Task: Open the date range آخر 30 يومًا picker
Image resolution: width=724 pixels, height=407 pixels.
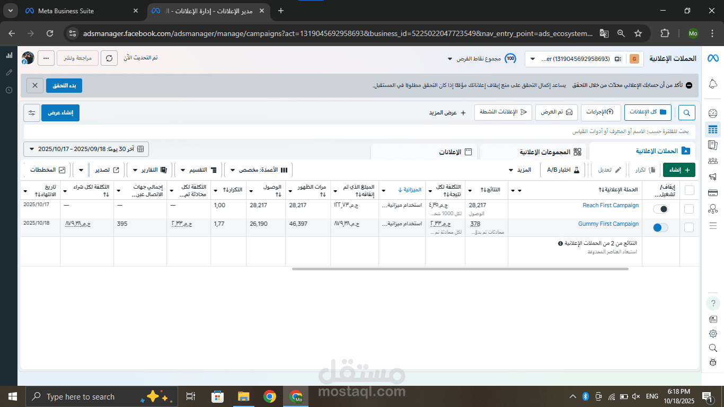Action: pyautogui.click(x=86, y=149)
